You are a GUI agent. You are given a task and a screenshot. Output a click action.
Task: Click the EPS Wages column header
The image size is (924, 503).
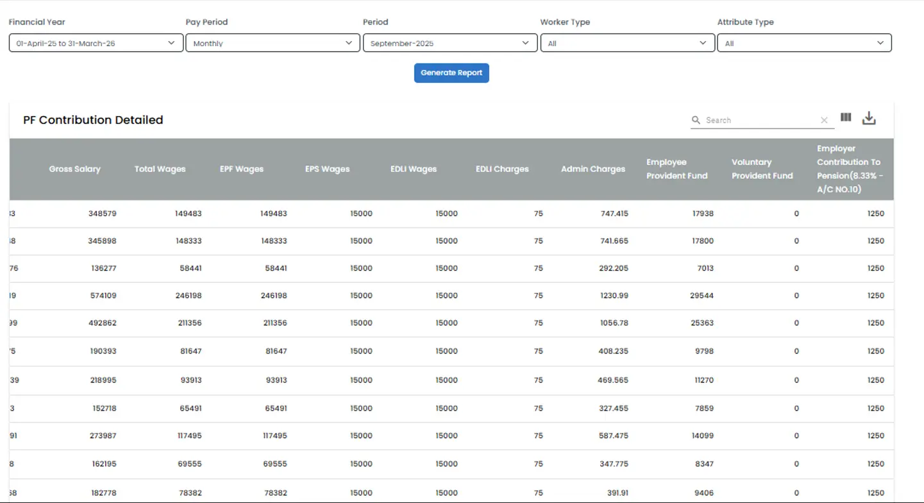(328, 169)
